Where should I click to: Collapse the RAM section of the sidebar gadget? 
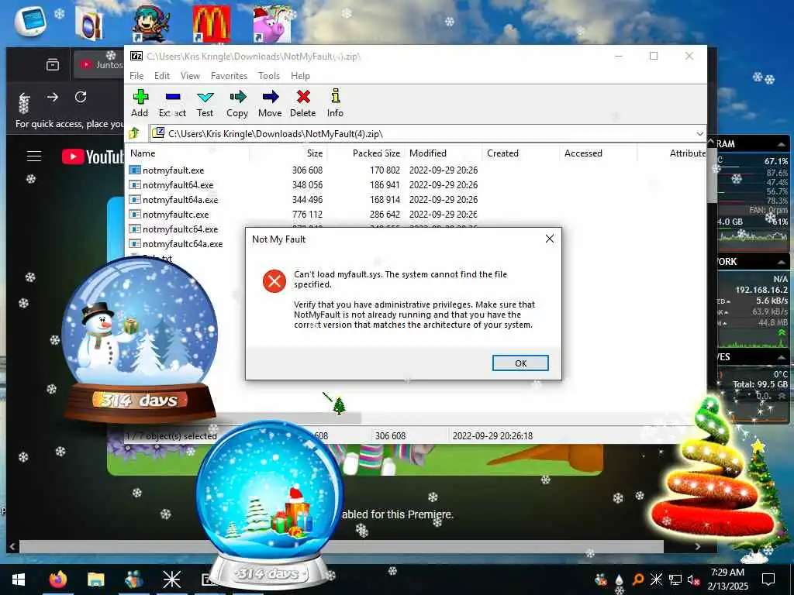(x=782, y=144)
